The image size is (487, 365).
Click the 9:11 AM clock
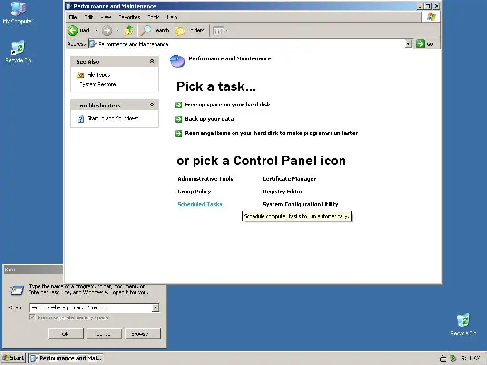pyautogui.click(x=471, y=358)
